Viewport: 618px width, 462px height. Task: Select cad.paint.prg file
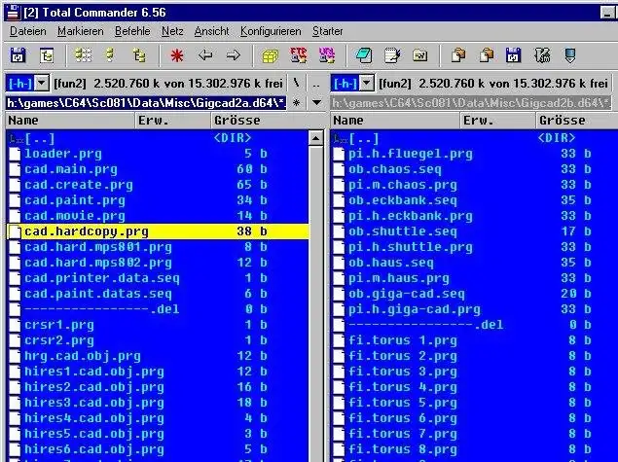158,200
